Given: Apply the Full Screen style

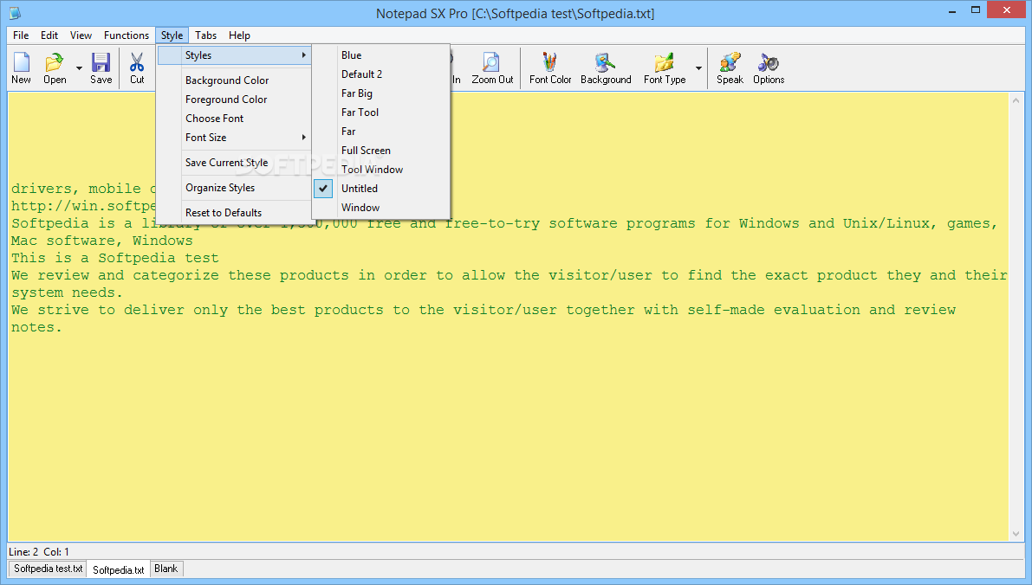Looking at the screenshot, I should click(x=381, y=151).
